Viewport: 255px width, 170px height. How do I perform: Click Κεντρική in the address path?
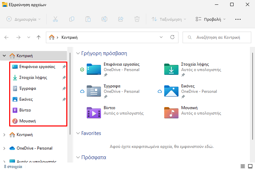point(69,37)
